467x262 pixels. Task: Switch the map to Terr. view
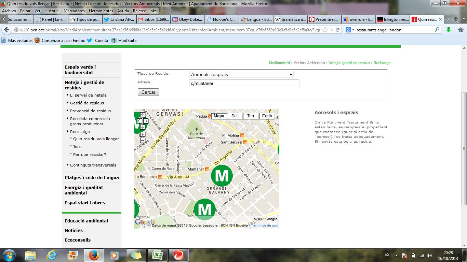coord(251,116)
